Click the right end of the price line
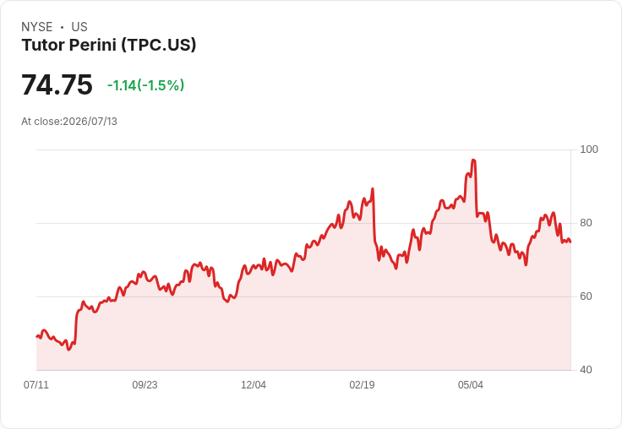This screenshot has height=429, width=622. coord(570,242)
